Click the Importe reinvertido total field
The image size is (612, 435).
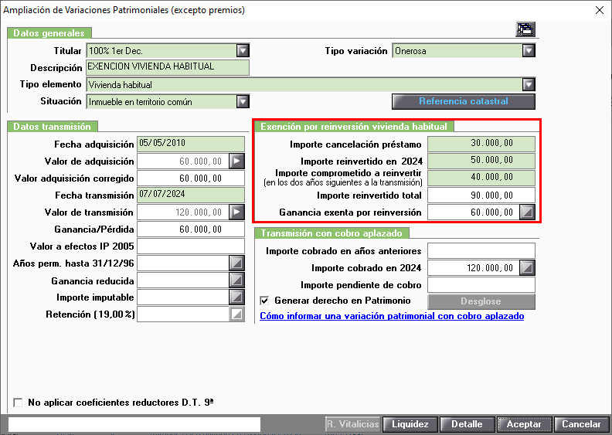point(481,195)
